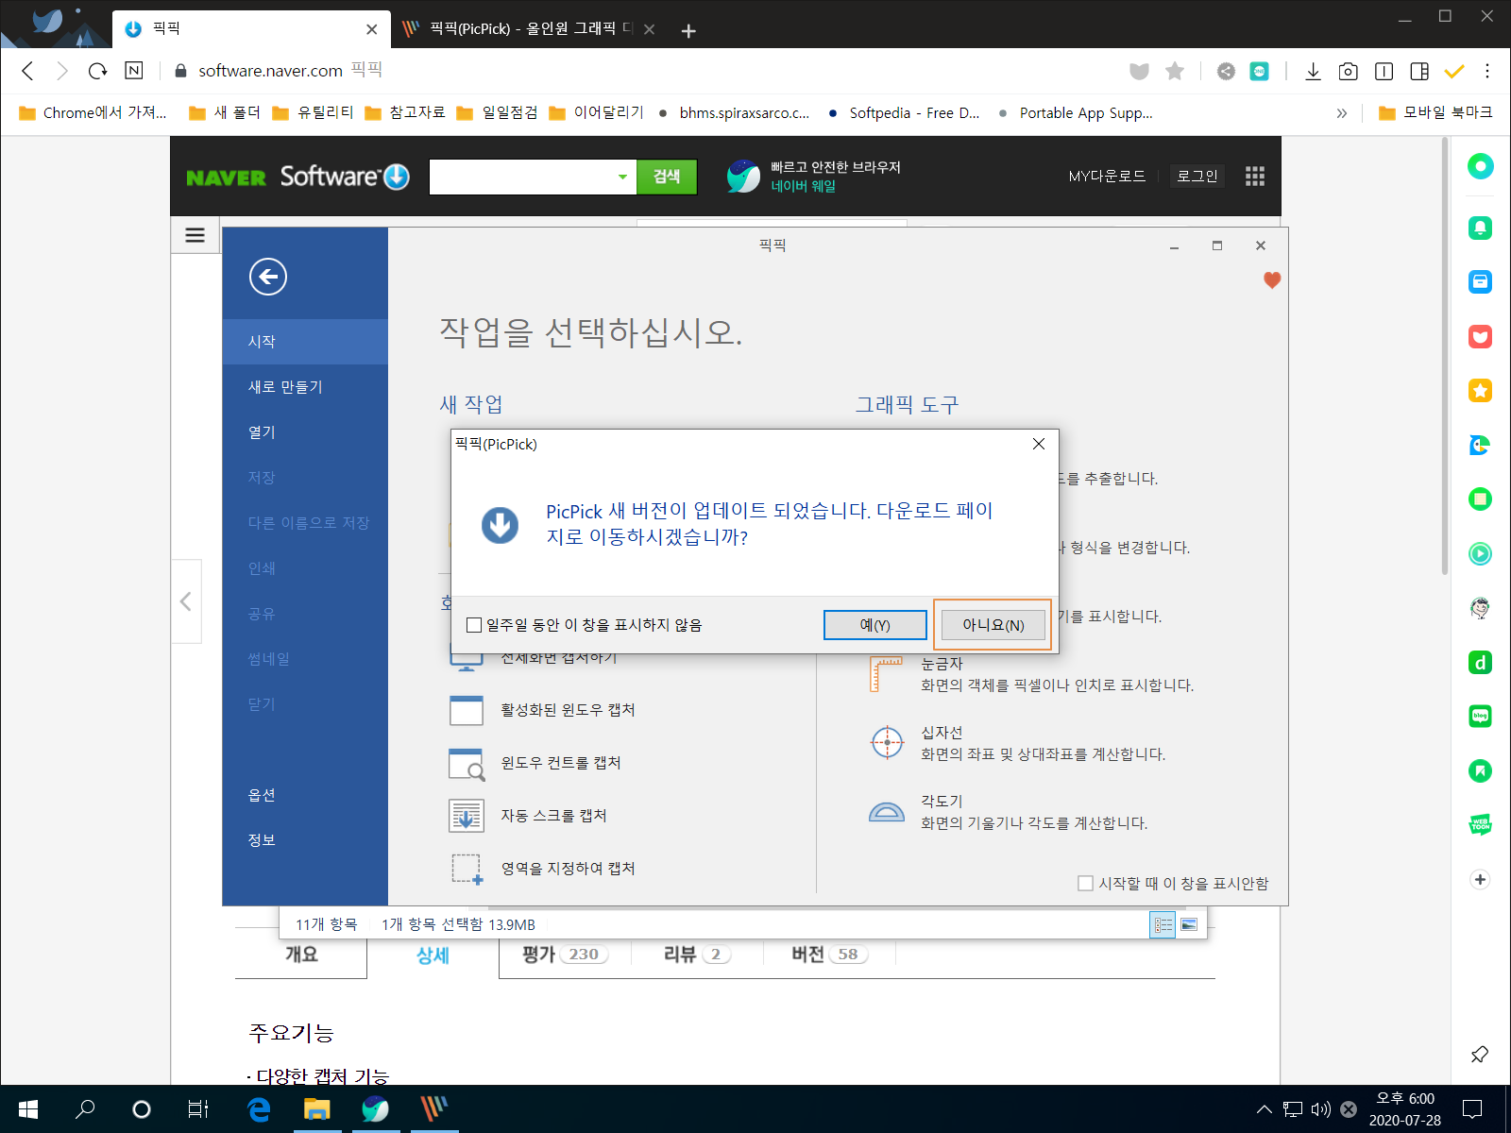The width and height of the screenshot is (1511, 1133).
Task: Click the region capture icon
Action: pyautogui.click(x=467, y=869)
